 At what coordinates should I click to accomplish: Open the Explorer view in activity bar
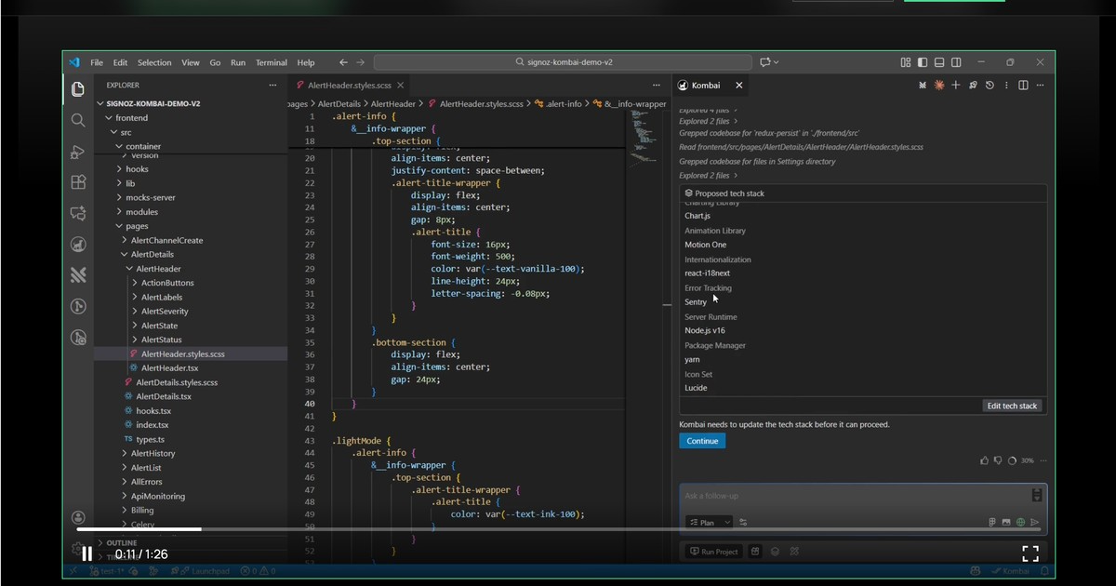point(78,89)
